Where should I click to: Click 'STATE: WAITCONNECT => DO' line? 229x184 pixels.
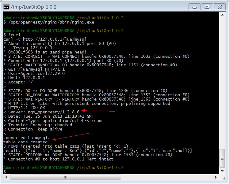90,65
